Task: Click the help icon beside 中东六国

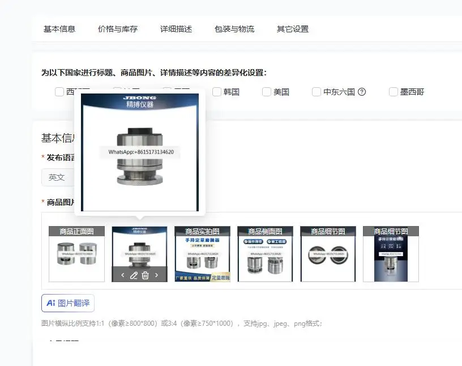Action: tap(362, 92)
